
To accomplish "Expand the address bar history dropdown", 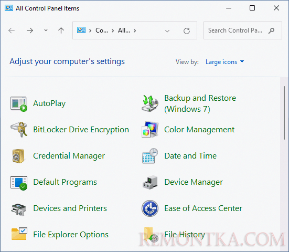I will [x=167, y=31].
